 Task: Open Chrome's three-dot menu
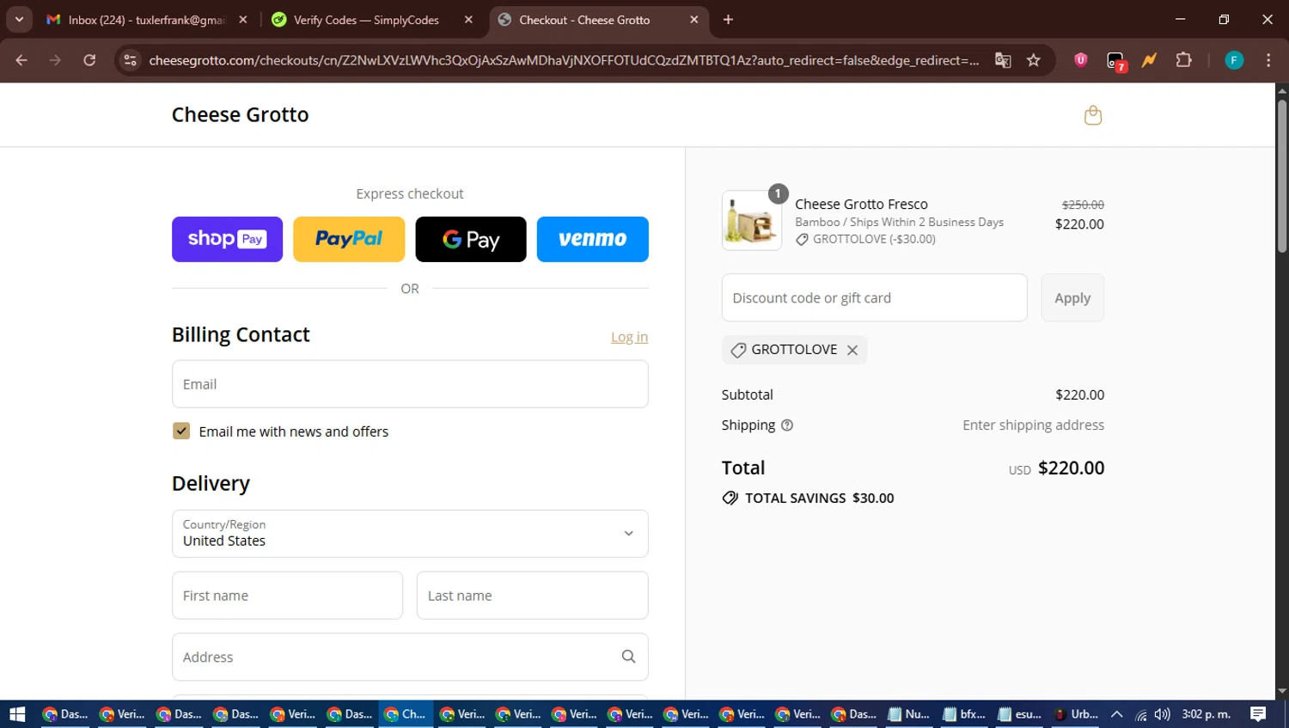1268,60
